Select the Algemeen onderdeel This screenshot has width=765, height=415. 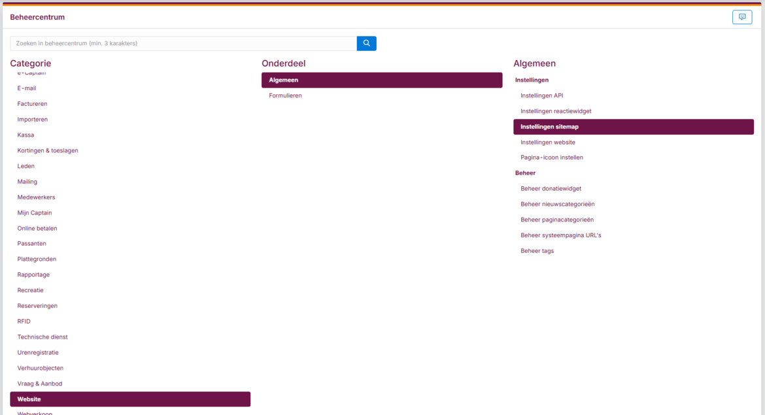282,79
